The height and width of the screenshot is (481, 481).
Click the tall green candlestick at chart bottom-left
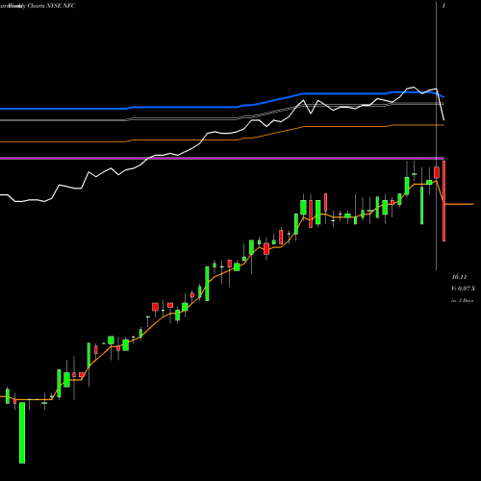click(22, 433)
